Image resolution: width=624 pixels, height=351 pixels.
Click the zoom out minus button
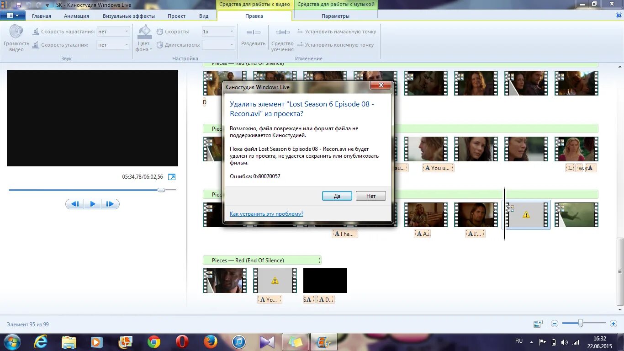(555, 324)
